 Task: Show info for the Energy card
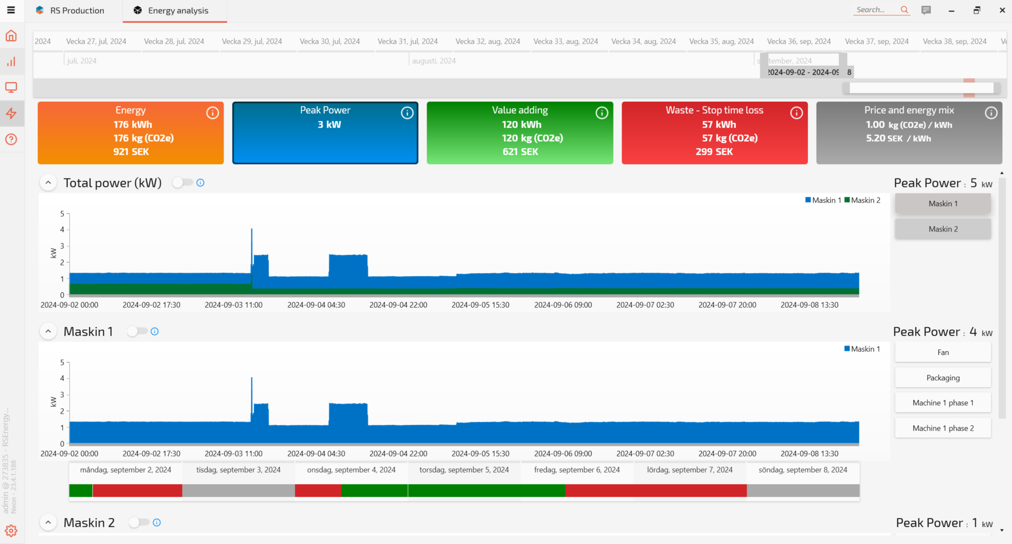coord(212,113)
